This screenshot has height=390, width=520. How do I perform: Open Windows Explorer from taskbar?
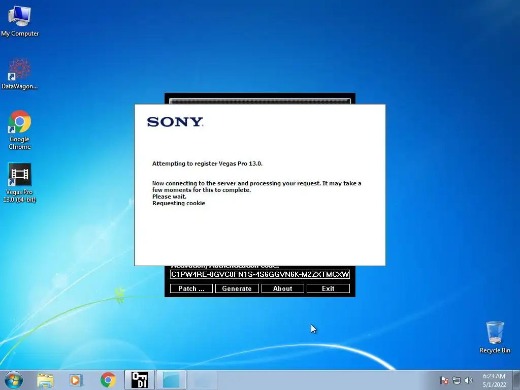click(45, 380)
